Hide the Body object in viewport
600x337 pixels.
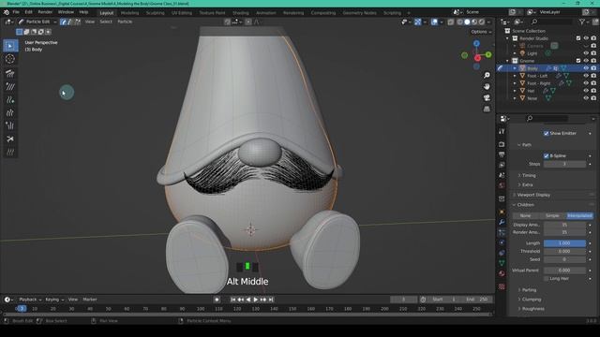click(586, 68)
